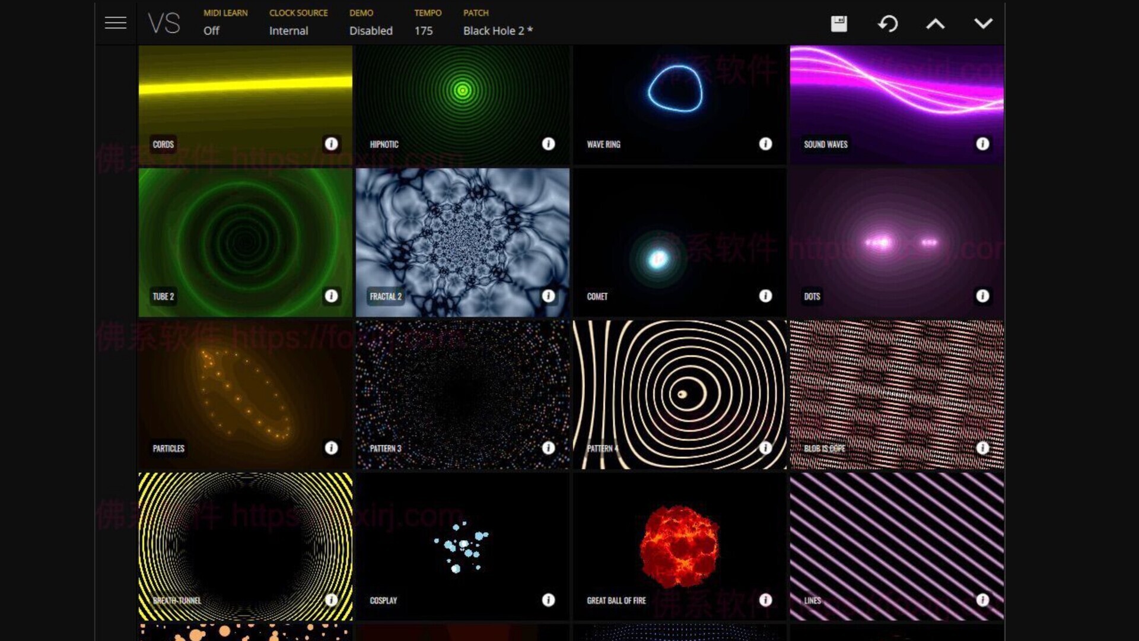Show info for Pattern 3 visual
The image size is (1139, 641).
548,448
